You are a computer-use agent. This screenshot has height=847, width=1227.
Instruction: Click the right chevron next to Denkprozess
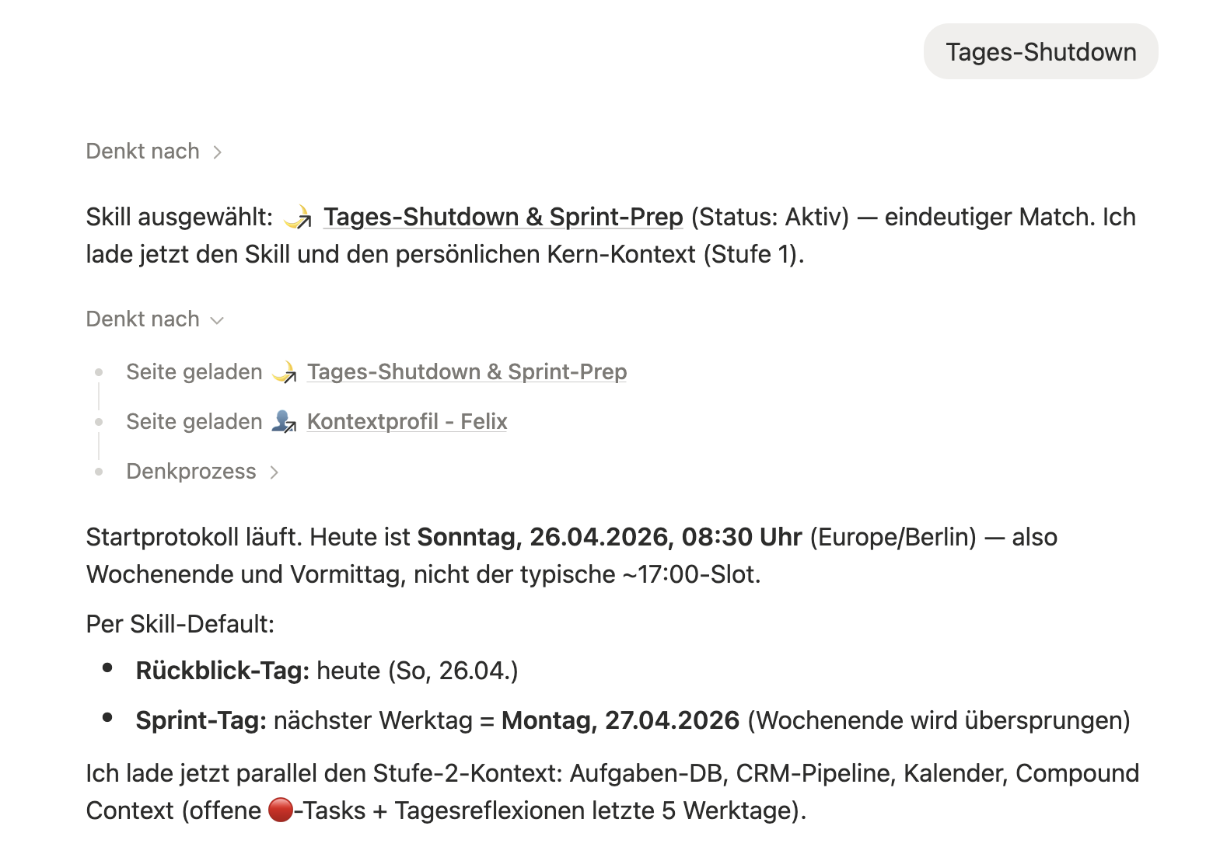[x=274, y=472]
